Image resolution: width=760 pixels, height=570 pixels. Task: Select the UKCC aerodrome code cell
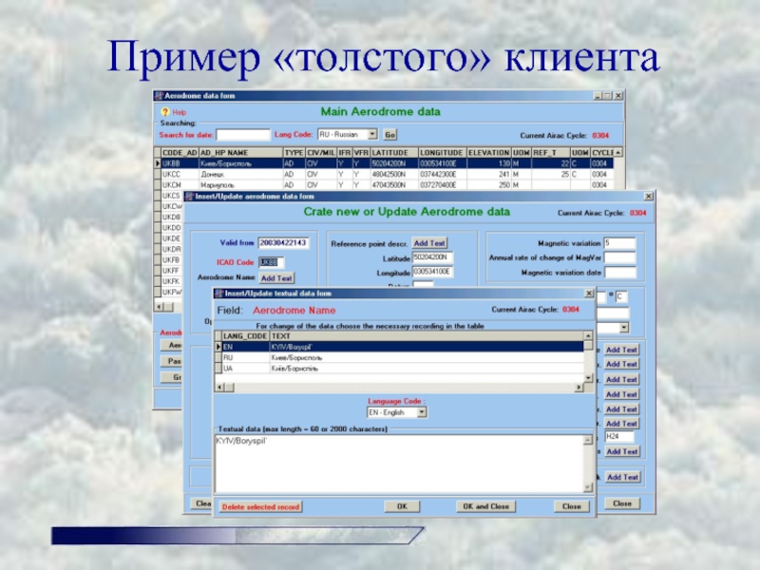[x=180, y=175]
